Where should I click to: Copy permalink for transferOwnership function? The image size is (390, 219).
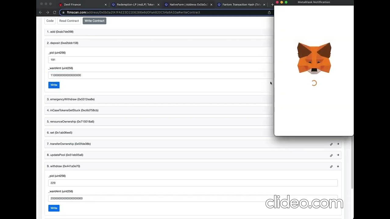point(331,144)
